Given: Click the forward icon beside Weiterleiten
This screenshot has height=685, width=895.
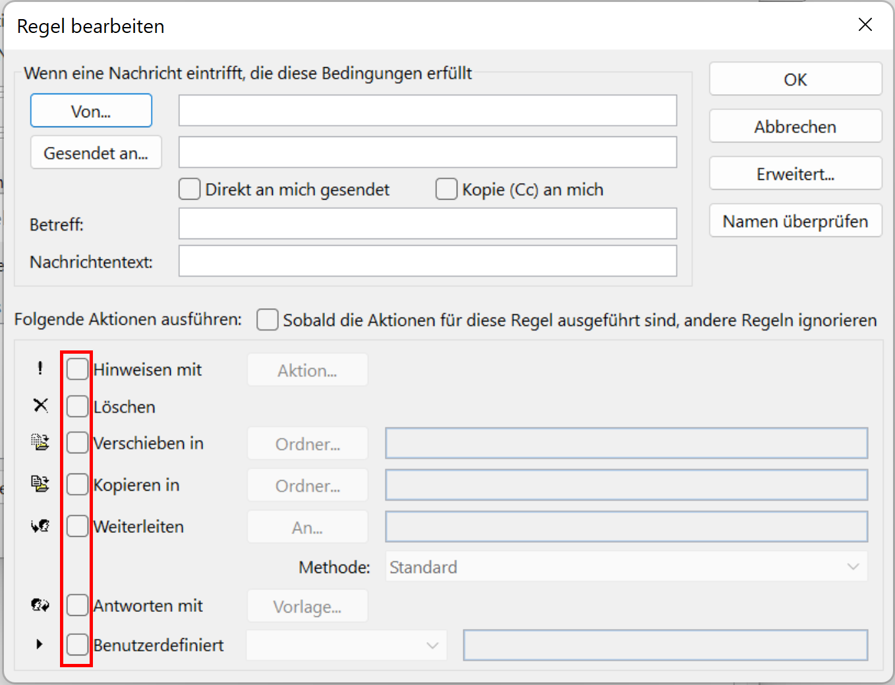Looking at the screenshot, I should 40,526.
